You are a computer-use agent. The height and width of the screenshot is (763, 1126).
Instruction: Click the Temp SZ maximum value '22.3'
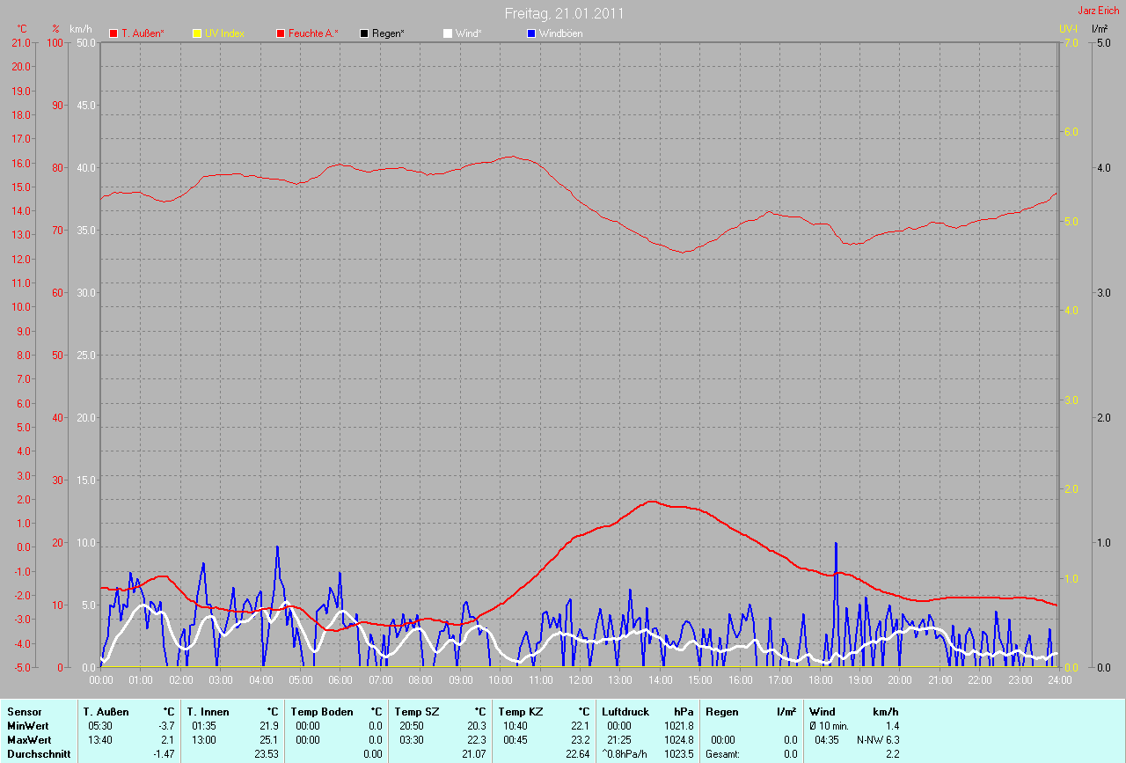click(x=477, y=740)
